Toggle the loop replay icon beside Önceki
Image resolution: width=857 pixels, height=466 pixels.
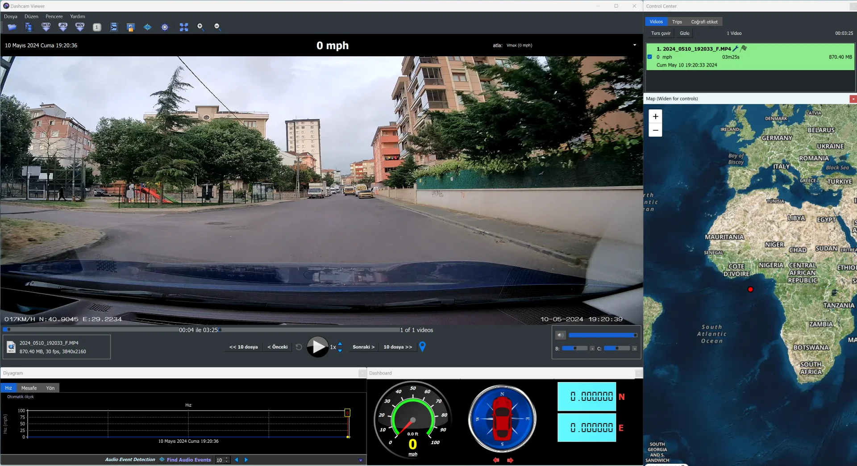299,347
